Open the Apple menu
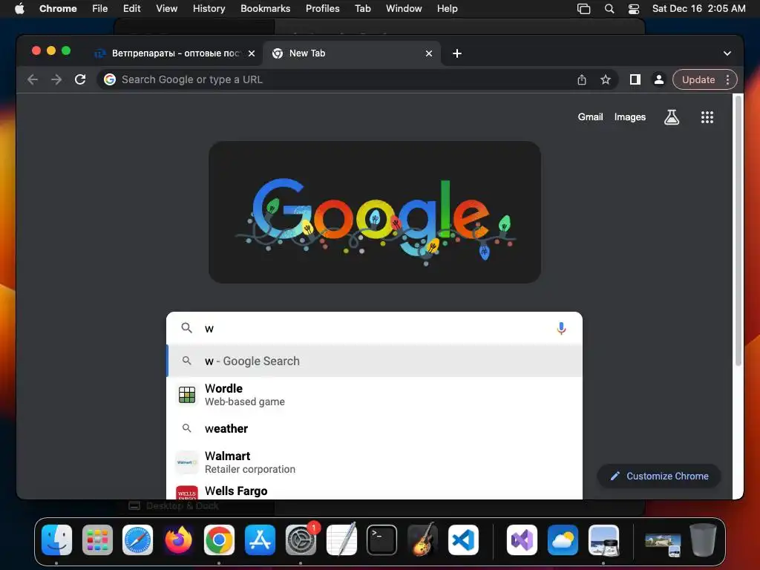This screenshot has width=760, height=570. click(19, 9)
